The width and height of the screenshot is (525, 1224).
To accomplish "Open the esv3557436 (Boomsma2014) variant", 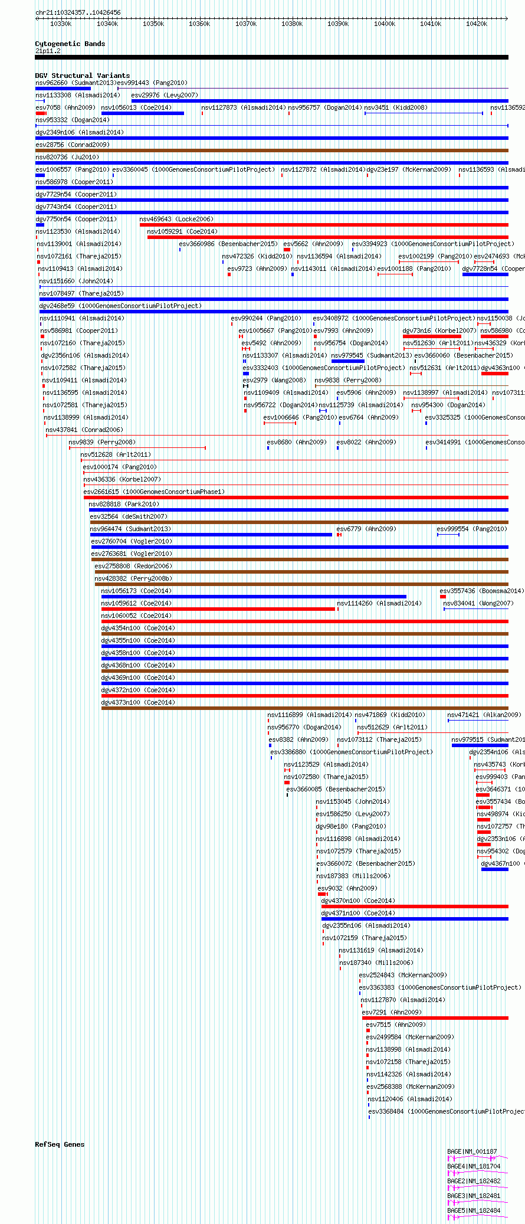I will tap(482, 591).
